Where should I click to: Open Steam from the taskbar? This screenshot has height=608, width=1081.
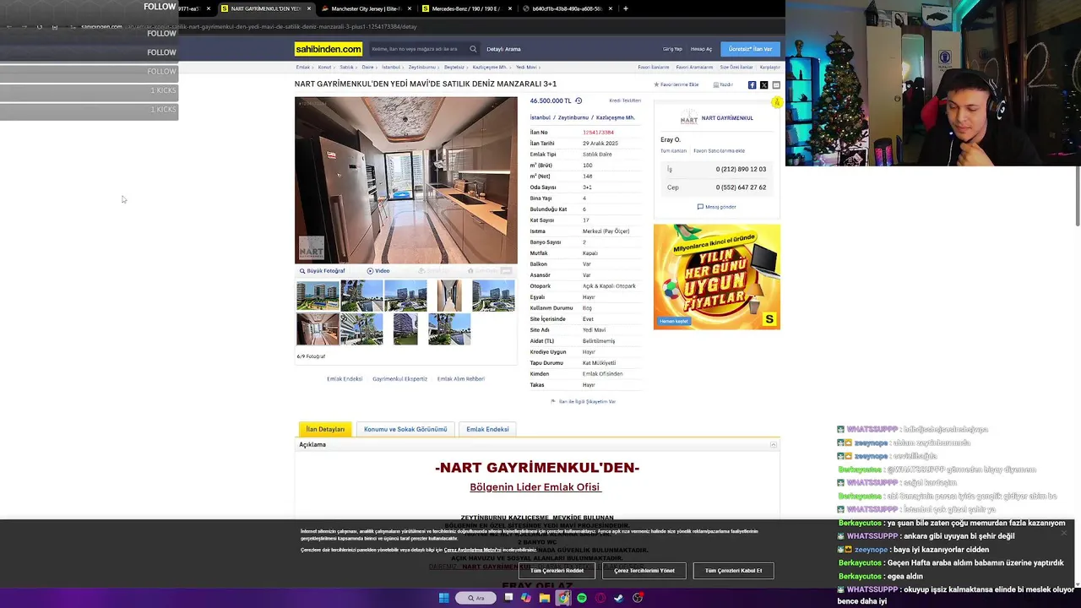(x=619, y=598)
